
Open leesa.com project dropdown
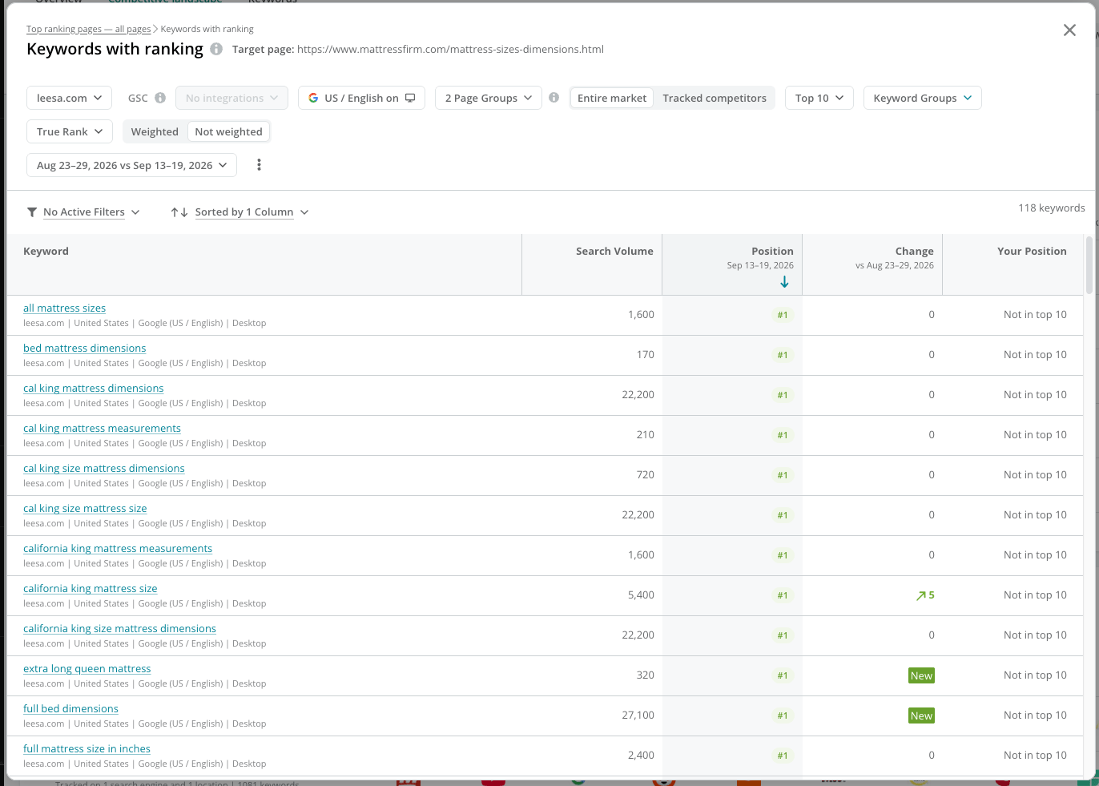point(69,98)
